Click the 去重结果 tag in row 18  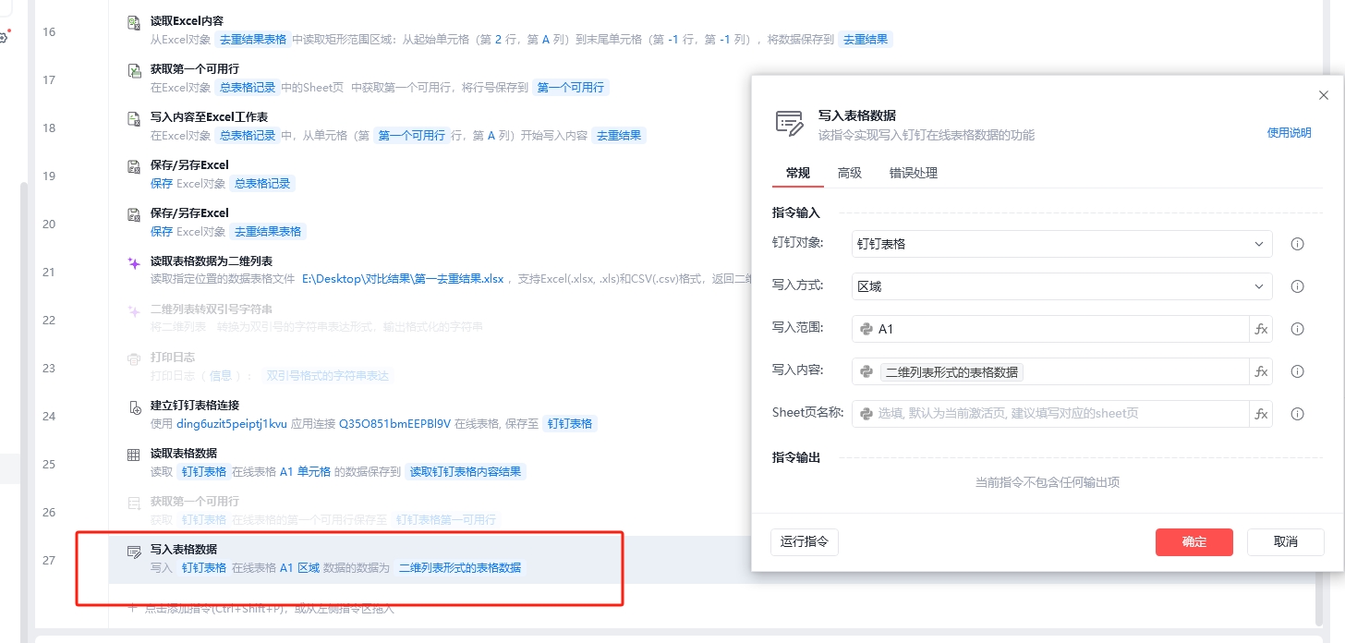(619, 135)
